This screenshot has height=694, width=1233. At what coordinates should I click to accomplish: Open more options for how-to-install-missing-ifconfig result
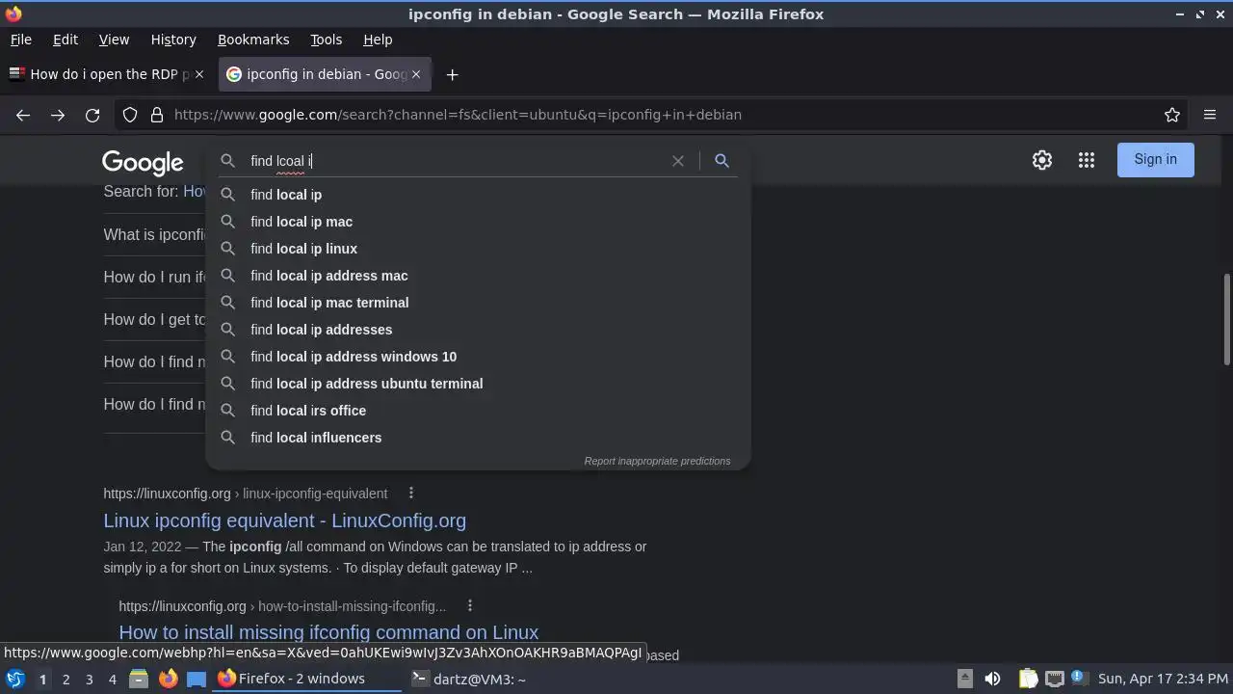469,605
